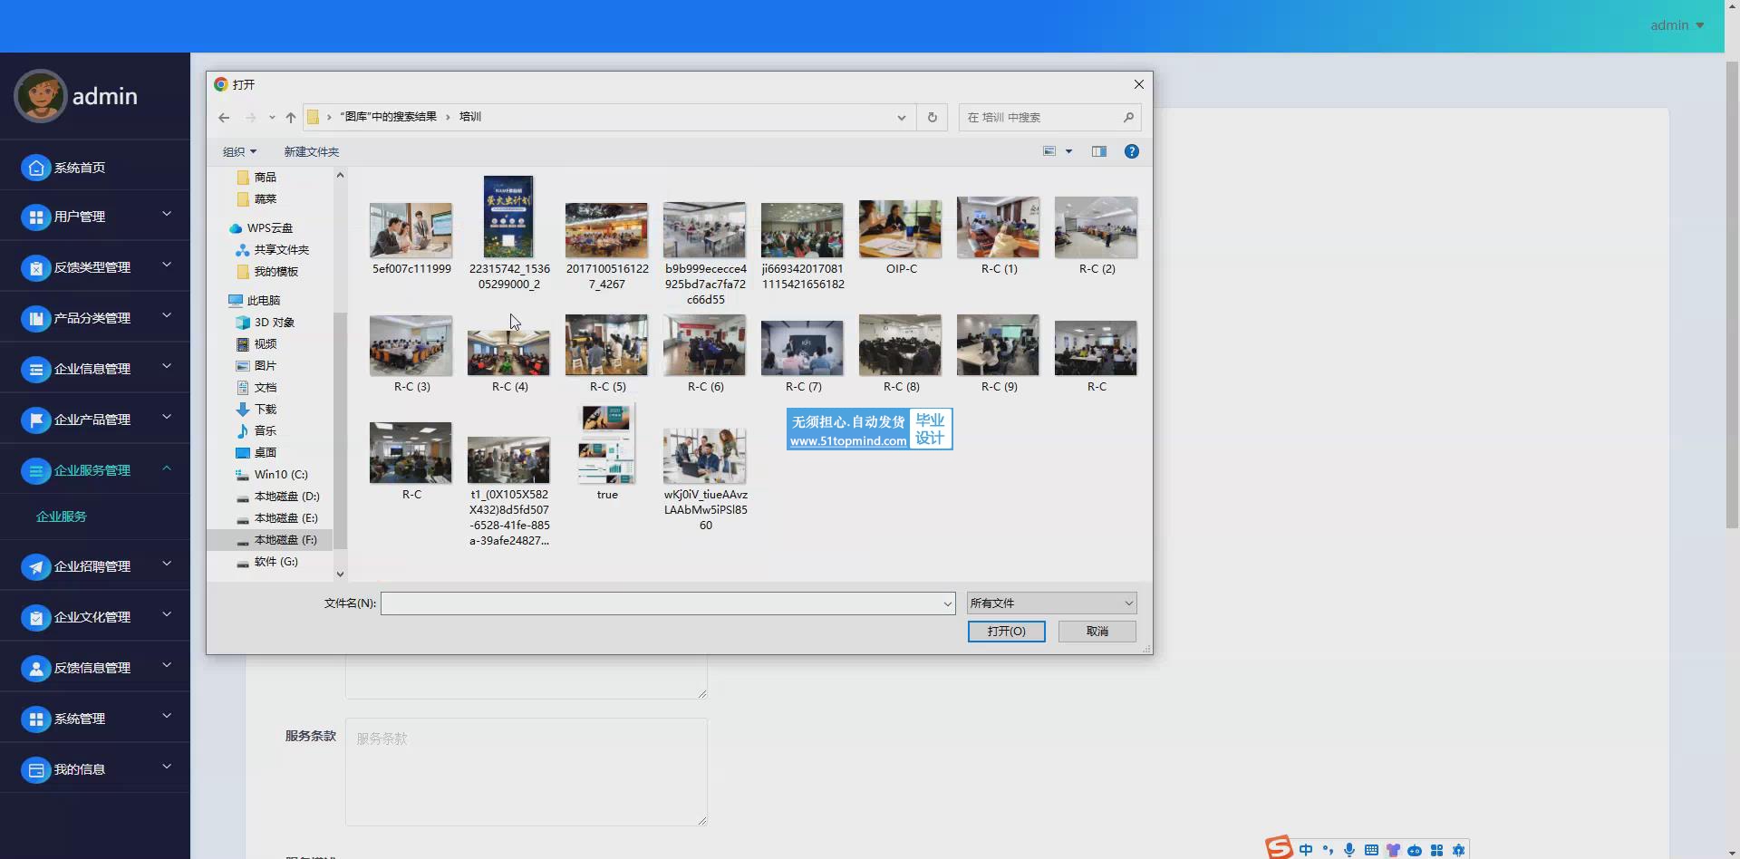Open the 组织 menu
The width and height of the screenshot is (1740, 859).
239,151
